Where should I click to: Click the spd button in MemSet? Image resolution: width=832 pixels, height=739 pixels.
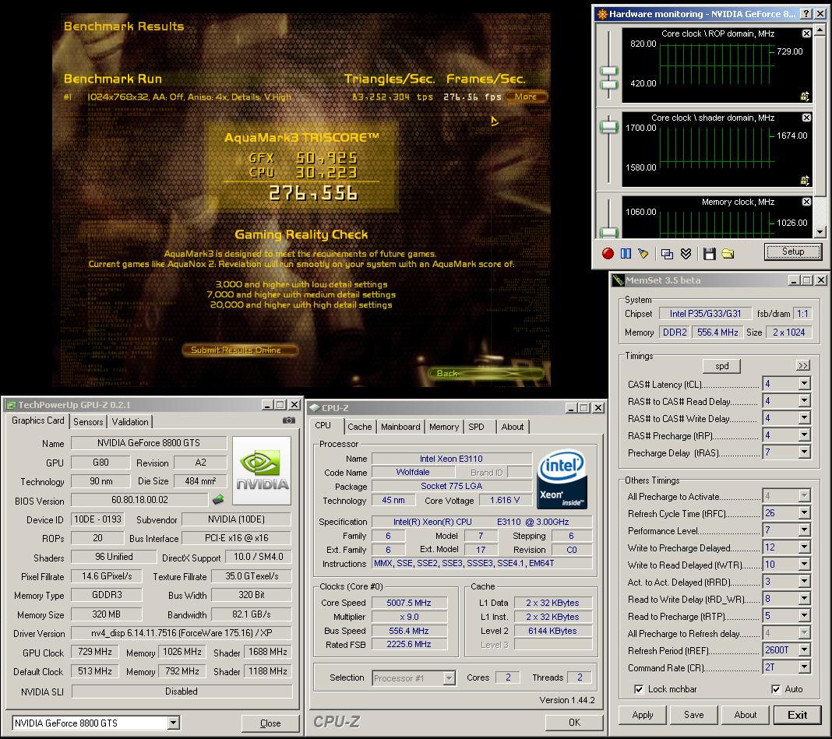(x=721, y=365)
